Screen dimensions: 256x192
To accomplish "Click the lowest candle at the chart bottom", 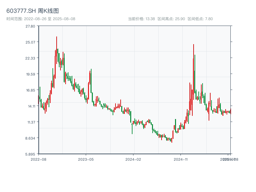I will coord(172,140).
